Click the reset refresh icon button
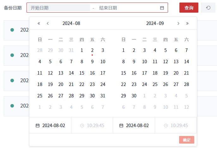 click(208, 8)
